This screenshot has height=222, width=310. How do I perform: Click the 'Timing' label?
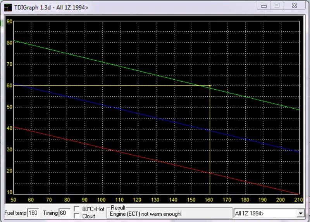[50, 213]
